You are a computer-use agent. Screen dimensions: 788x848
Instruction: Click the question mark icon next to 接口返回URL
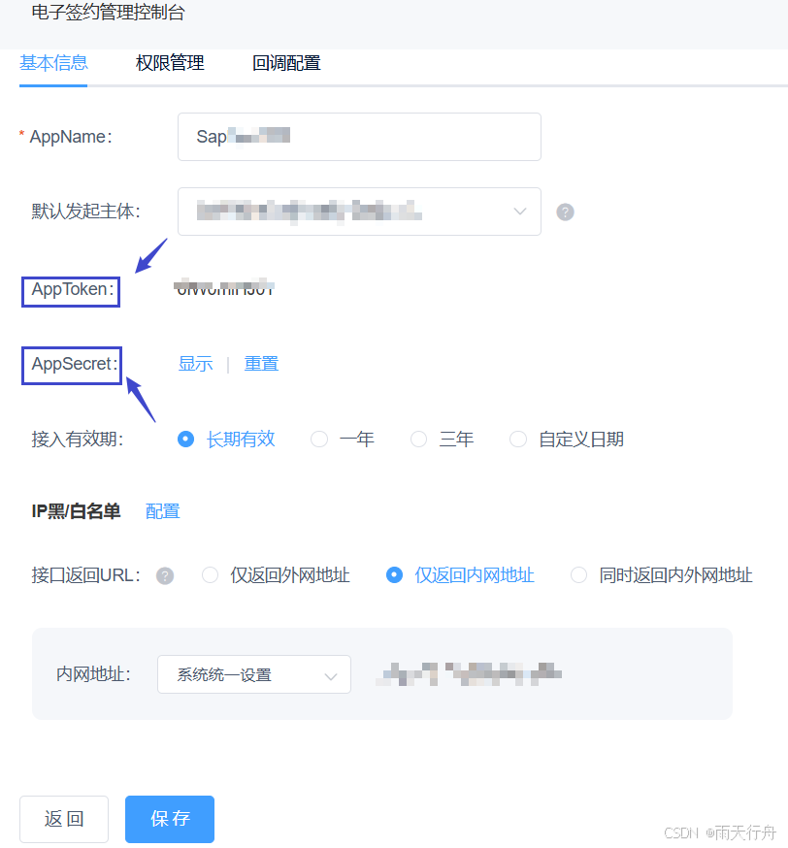(x=165, y=574)
